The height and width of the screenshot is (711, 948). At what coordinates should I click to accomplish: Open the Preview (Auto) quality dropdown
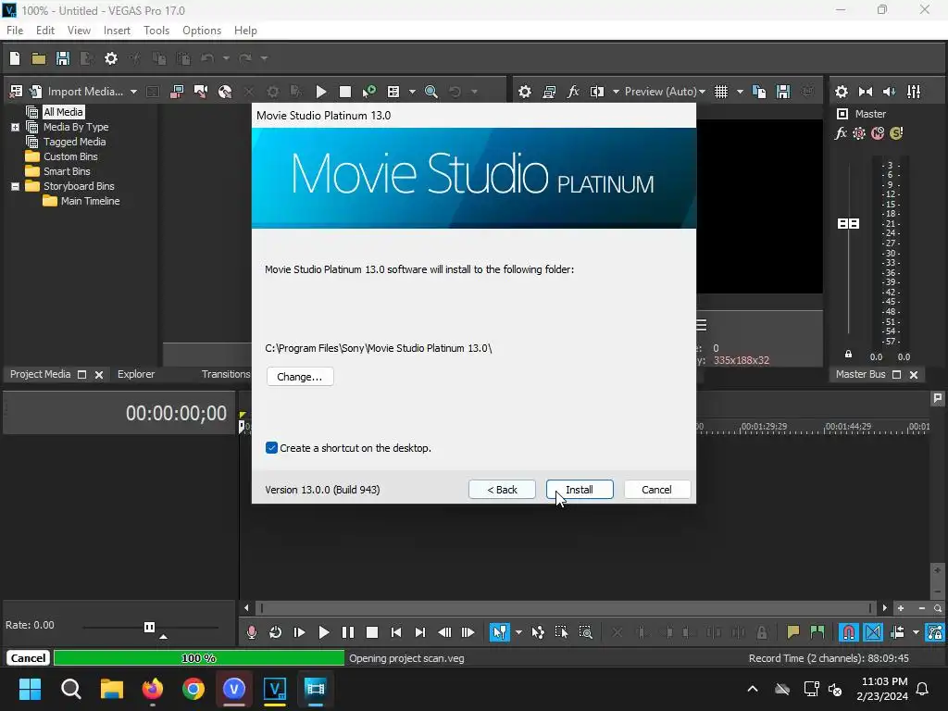[665, 92]
